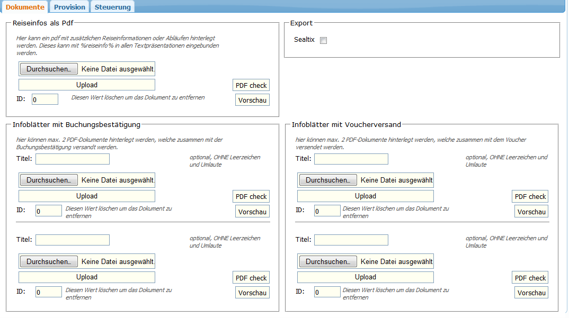Click ID field of second Voucherversand document
Screen dimensions: 569x318
coord(327,292)
